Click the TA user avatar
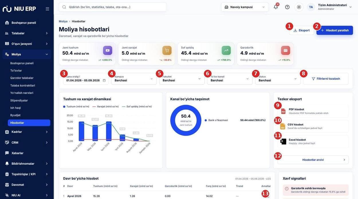358x199 pixels. 311,7
